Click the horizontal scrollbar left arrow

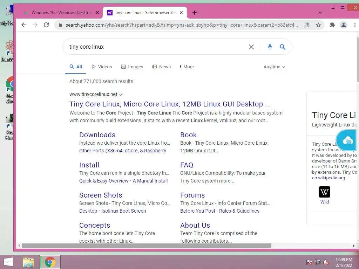(19, 246)
